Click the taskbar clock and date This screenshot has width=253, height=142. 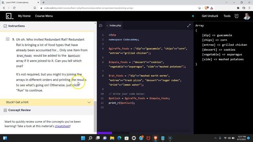pyautogui.click(x=242, y=138)
